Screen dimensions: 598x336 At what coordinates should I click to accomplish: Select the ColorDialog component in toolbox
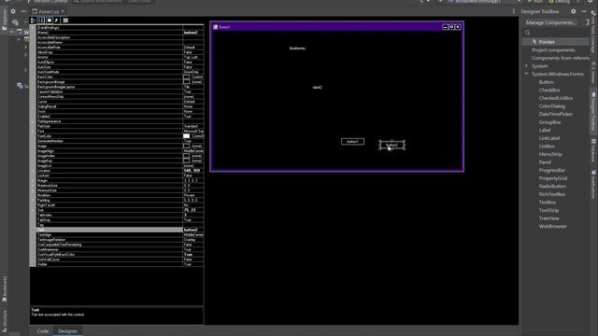coord(551,106)
